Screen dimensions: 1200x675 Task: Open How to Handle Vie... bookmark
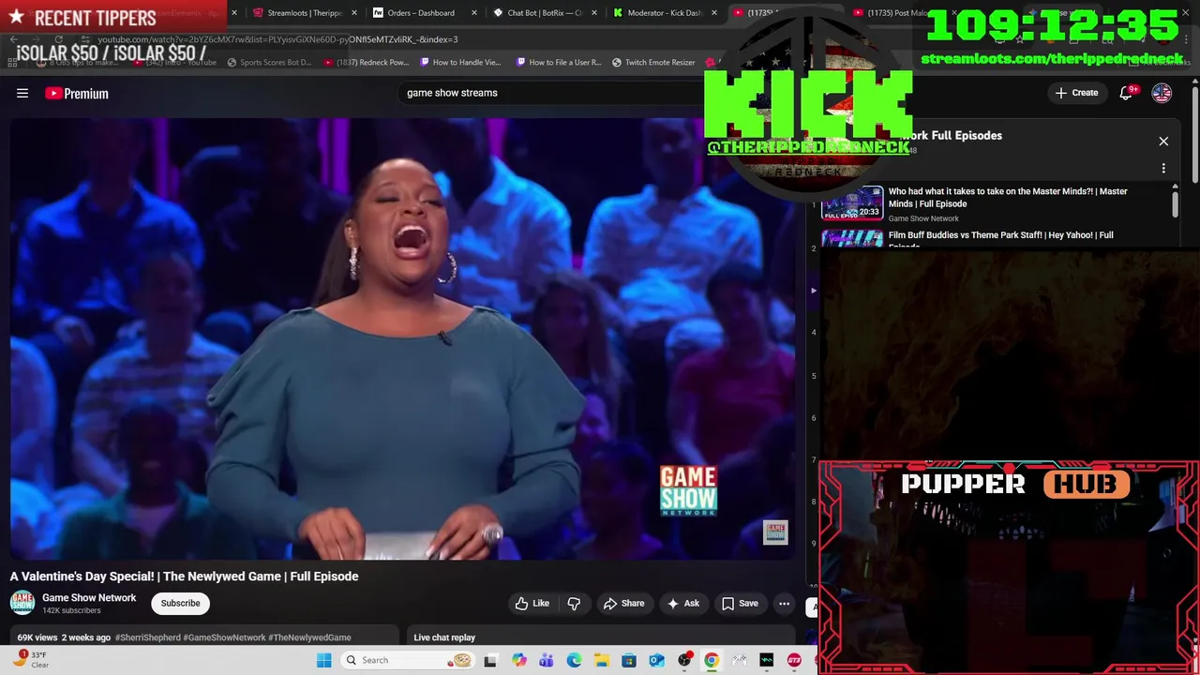tap(460, 63)
